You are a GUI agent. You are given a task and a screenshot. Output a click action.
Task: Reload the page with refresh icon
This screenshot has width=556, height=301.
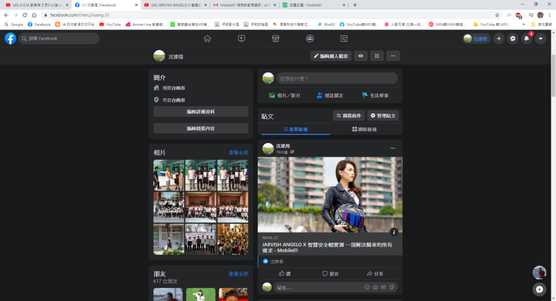[x=25, y=15]
